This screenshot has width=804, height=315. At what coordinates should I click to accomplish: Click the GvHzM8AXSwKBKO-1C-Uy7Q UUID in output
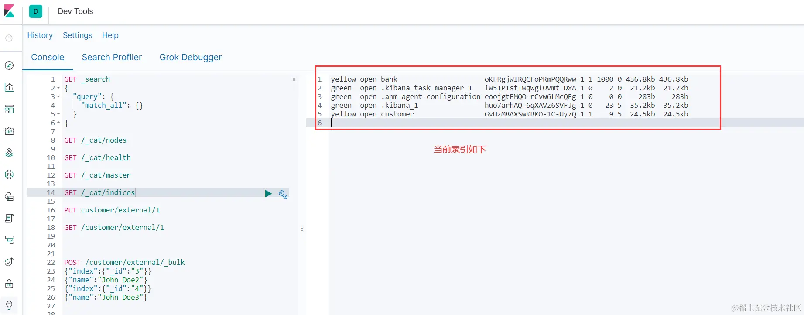[530, 114]
